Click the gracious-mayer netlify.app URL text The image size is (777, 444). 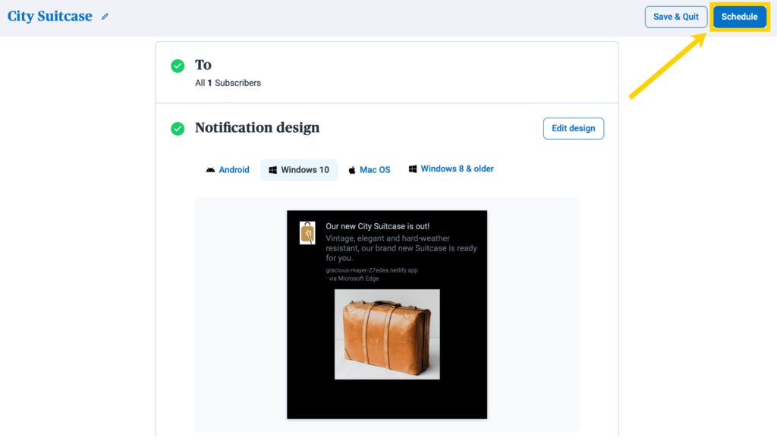point(372,270)
